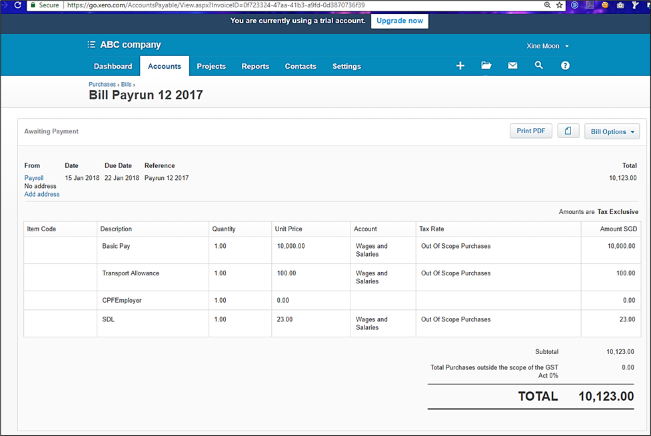Select the Basic Pay description cell
651x436 pixels.
(x=153, y=250)
